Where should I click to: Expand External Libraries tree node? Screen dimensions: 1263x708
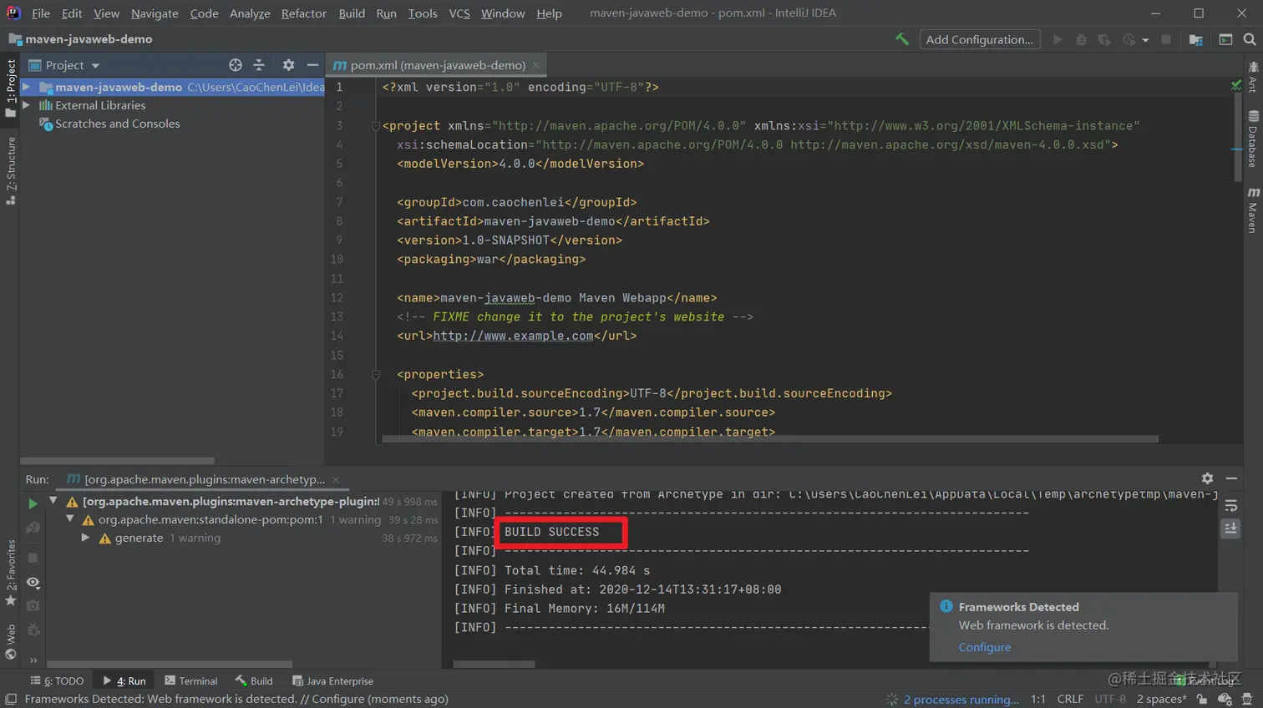point(27,105)
